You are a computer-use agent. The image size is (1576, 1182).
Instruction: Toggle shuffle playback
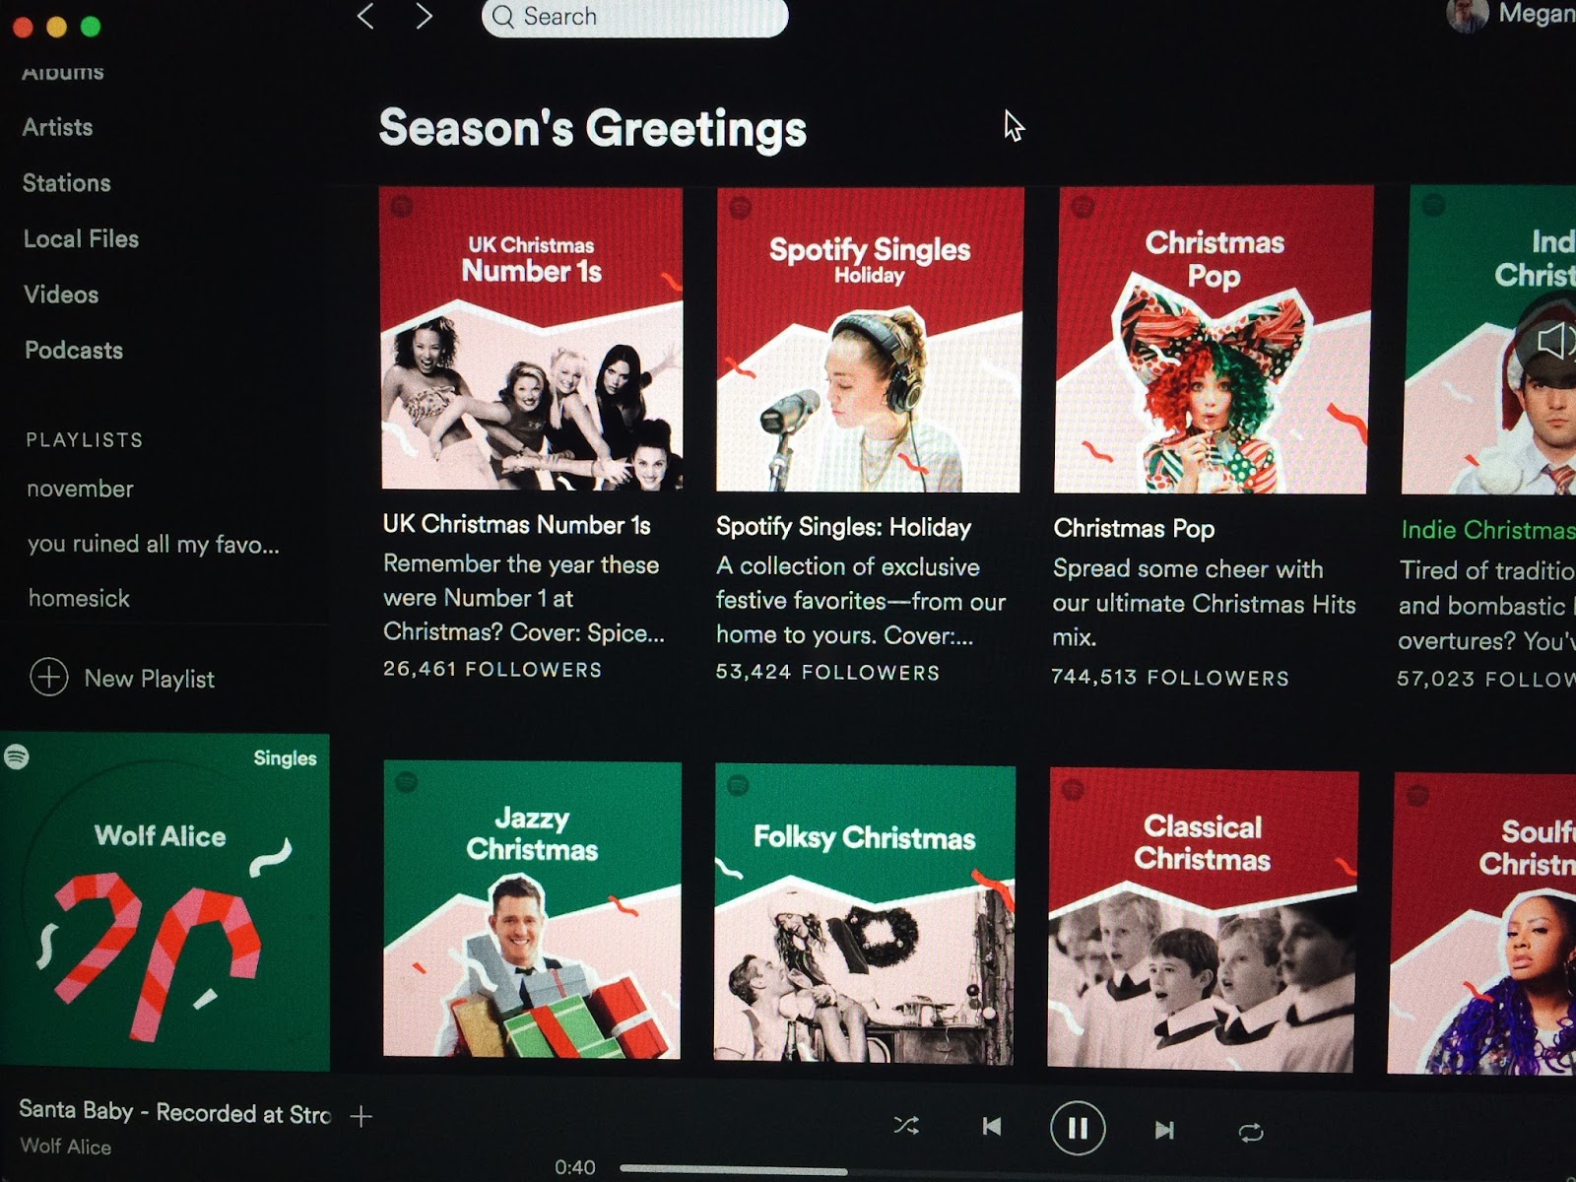pos(906,1126)
